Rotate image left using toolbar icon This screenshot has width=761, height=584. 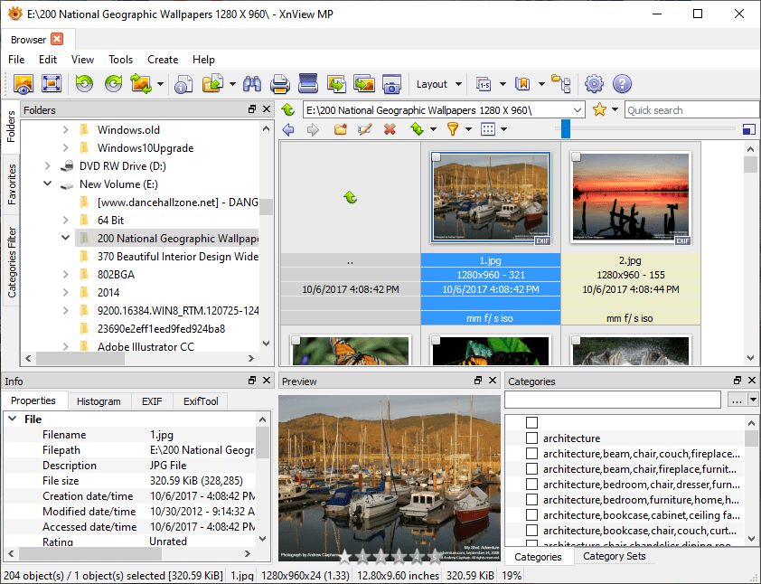(x=83, y=84)
